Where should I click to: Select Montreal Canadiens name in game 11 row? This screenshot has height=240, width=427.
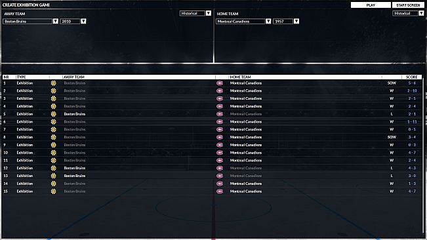tap(245, 160)
